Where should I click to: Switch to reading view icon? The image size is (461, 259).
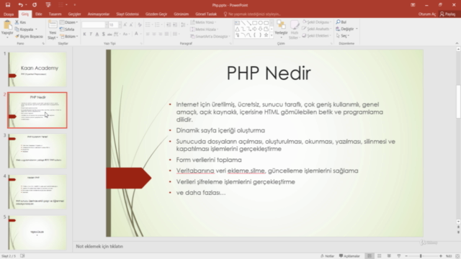(389, 256)
